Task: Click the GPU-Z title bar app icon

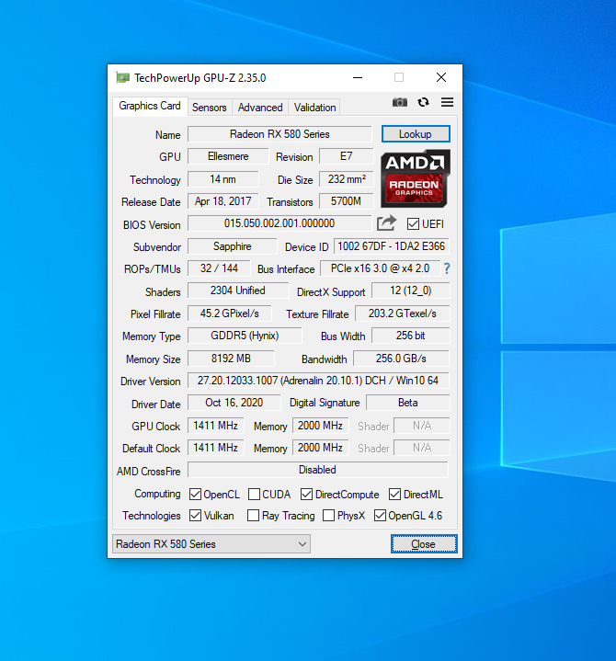Action: (x=122, y=77)
